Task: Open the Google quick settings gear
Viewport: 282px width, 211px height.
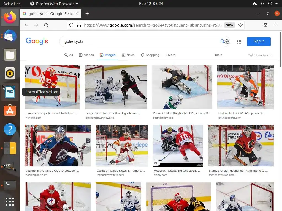Action: pos(227,42)
